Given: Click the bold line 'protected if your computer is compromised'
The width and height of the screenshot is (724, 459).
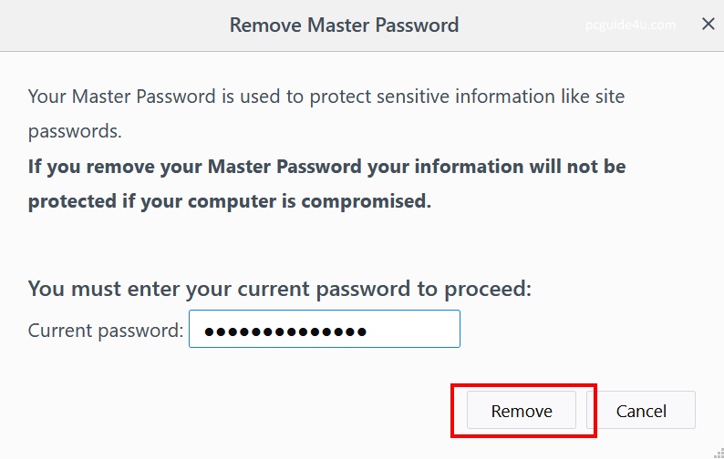Looking at the screenshot, I should click(229, 201).
